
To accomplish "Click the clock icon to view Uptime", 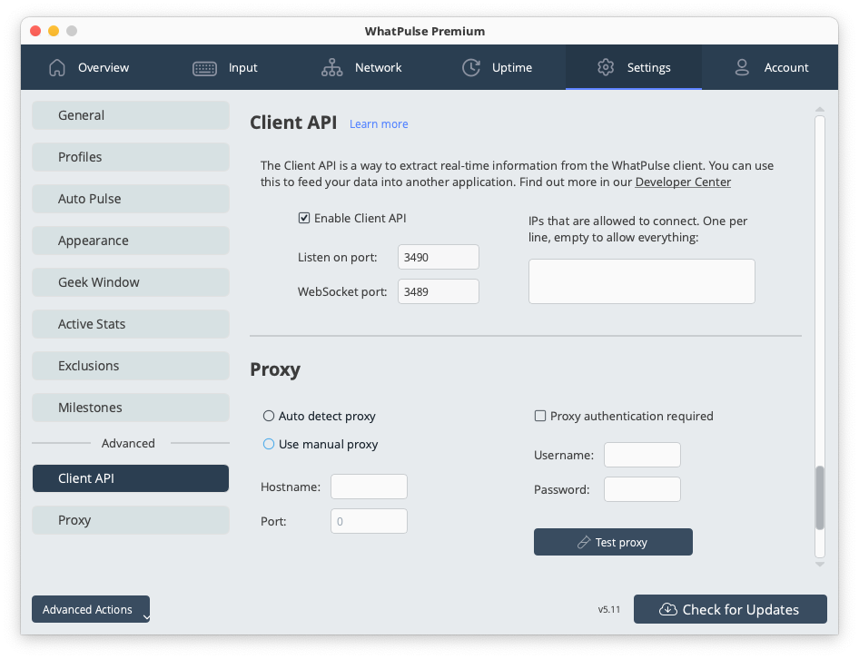I will point(471,67).
